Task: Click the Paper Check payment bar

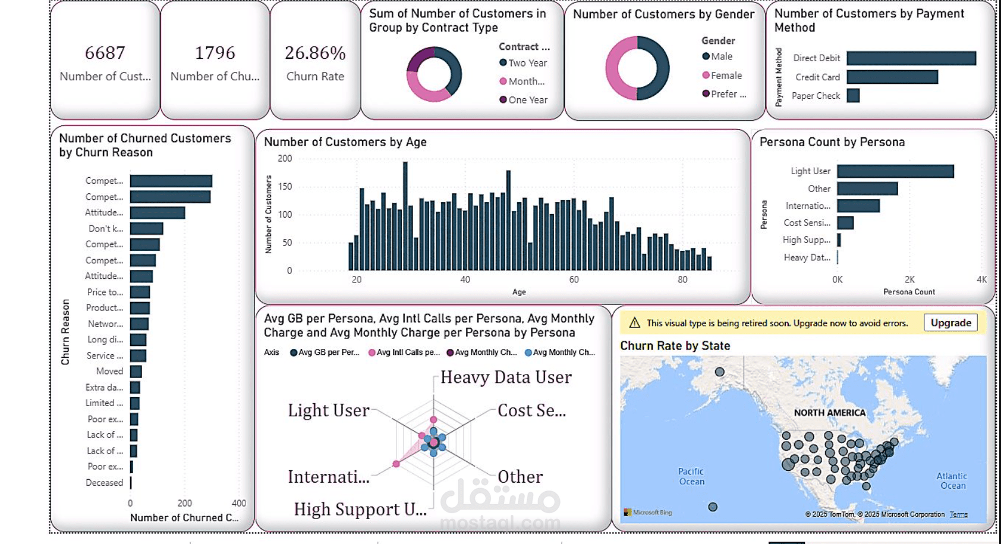Action: pos(853,95)
